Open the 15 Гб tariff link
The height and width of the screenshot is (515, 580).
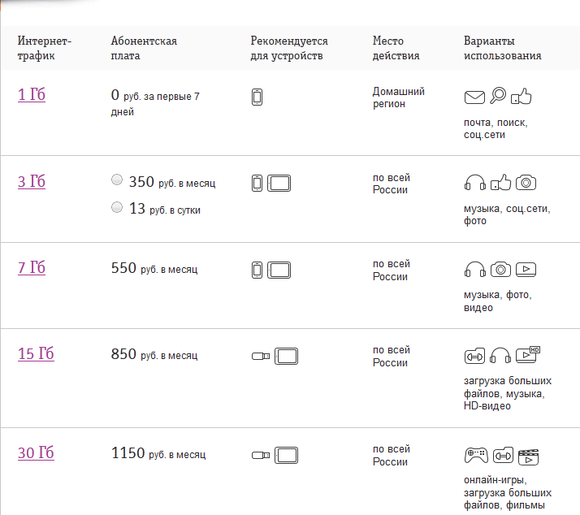(x=36, y=353)
